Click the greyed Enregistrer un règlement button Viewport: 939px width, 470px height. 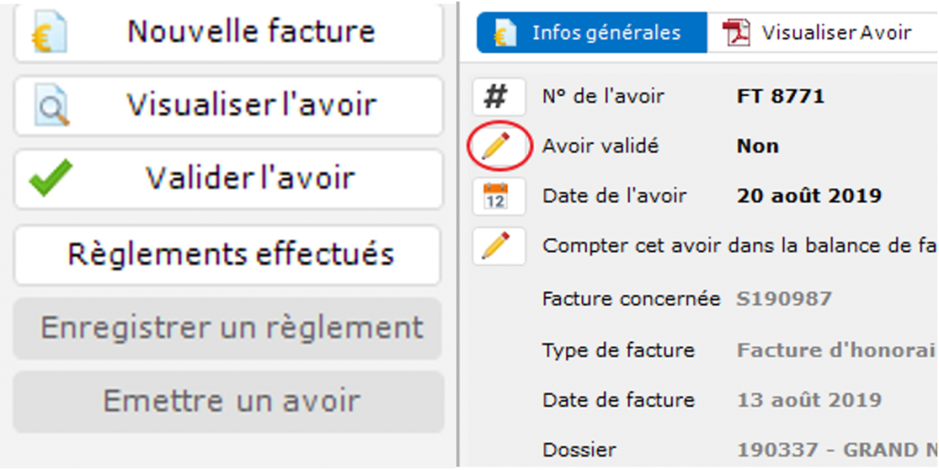(x=229, y=328)
